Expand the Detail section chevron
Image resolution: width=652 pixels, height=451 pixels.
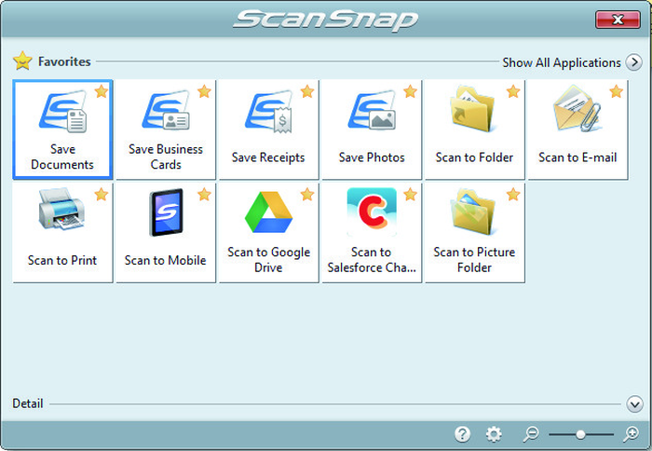click(634, 404)
